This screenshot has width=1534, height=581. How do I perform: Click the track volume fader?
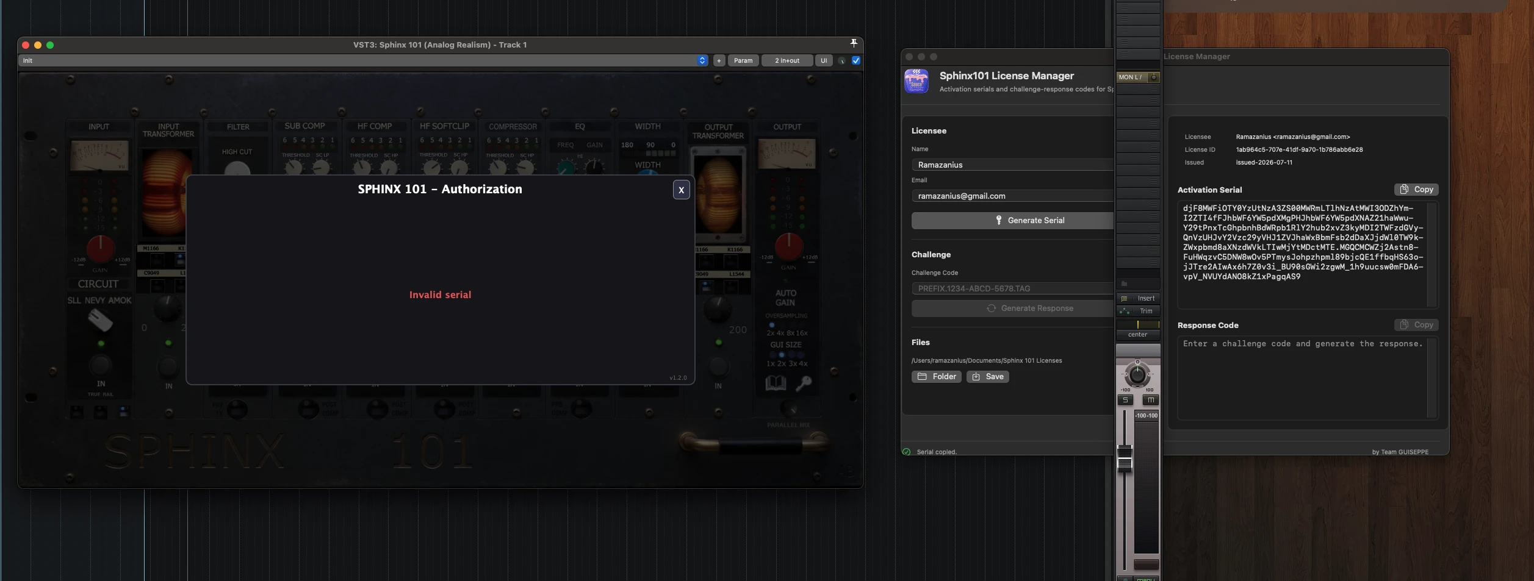[x=1125, y=457]
